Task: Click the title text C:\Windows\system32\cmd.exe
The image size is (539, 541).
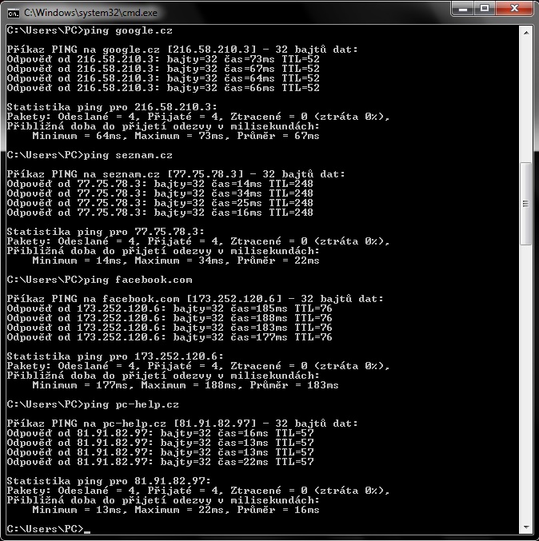Action: coord(90,13)
